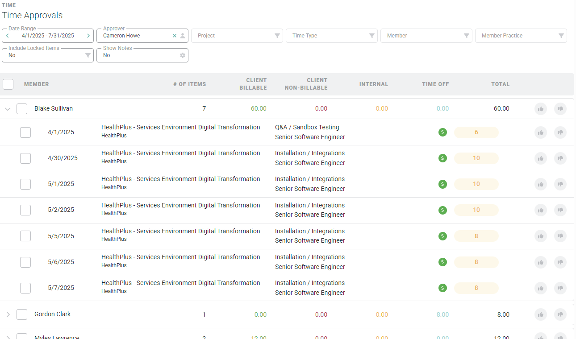Viewport: 576px width, 339px height.
Task: Open the Include Locked Items dropdown
Action: click(48, 55)
